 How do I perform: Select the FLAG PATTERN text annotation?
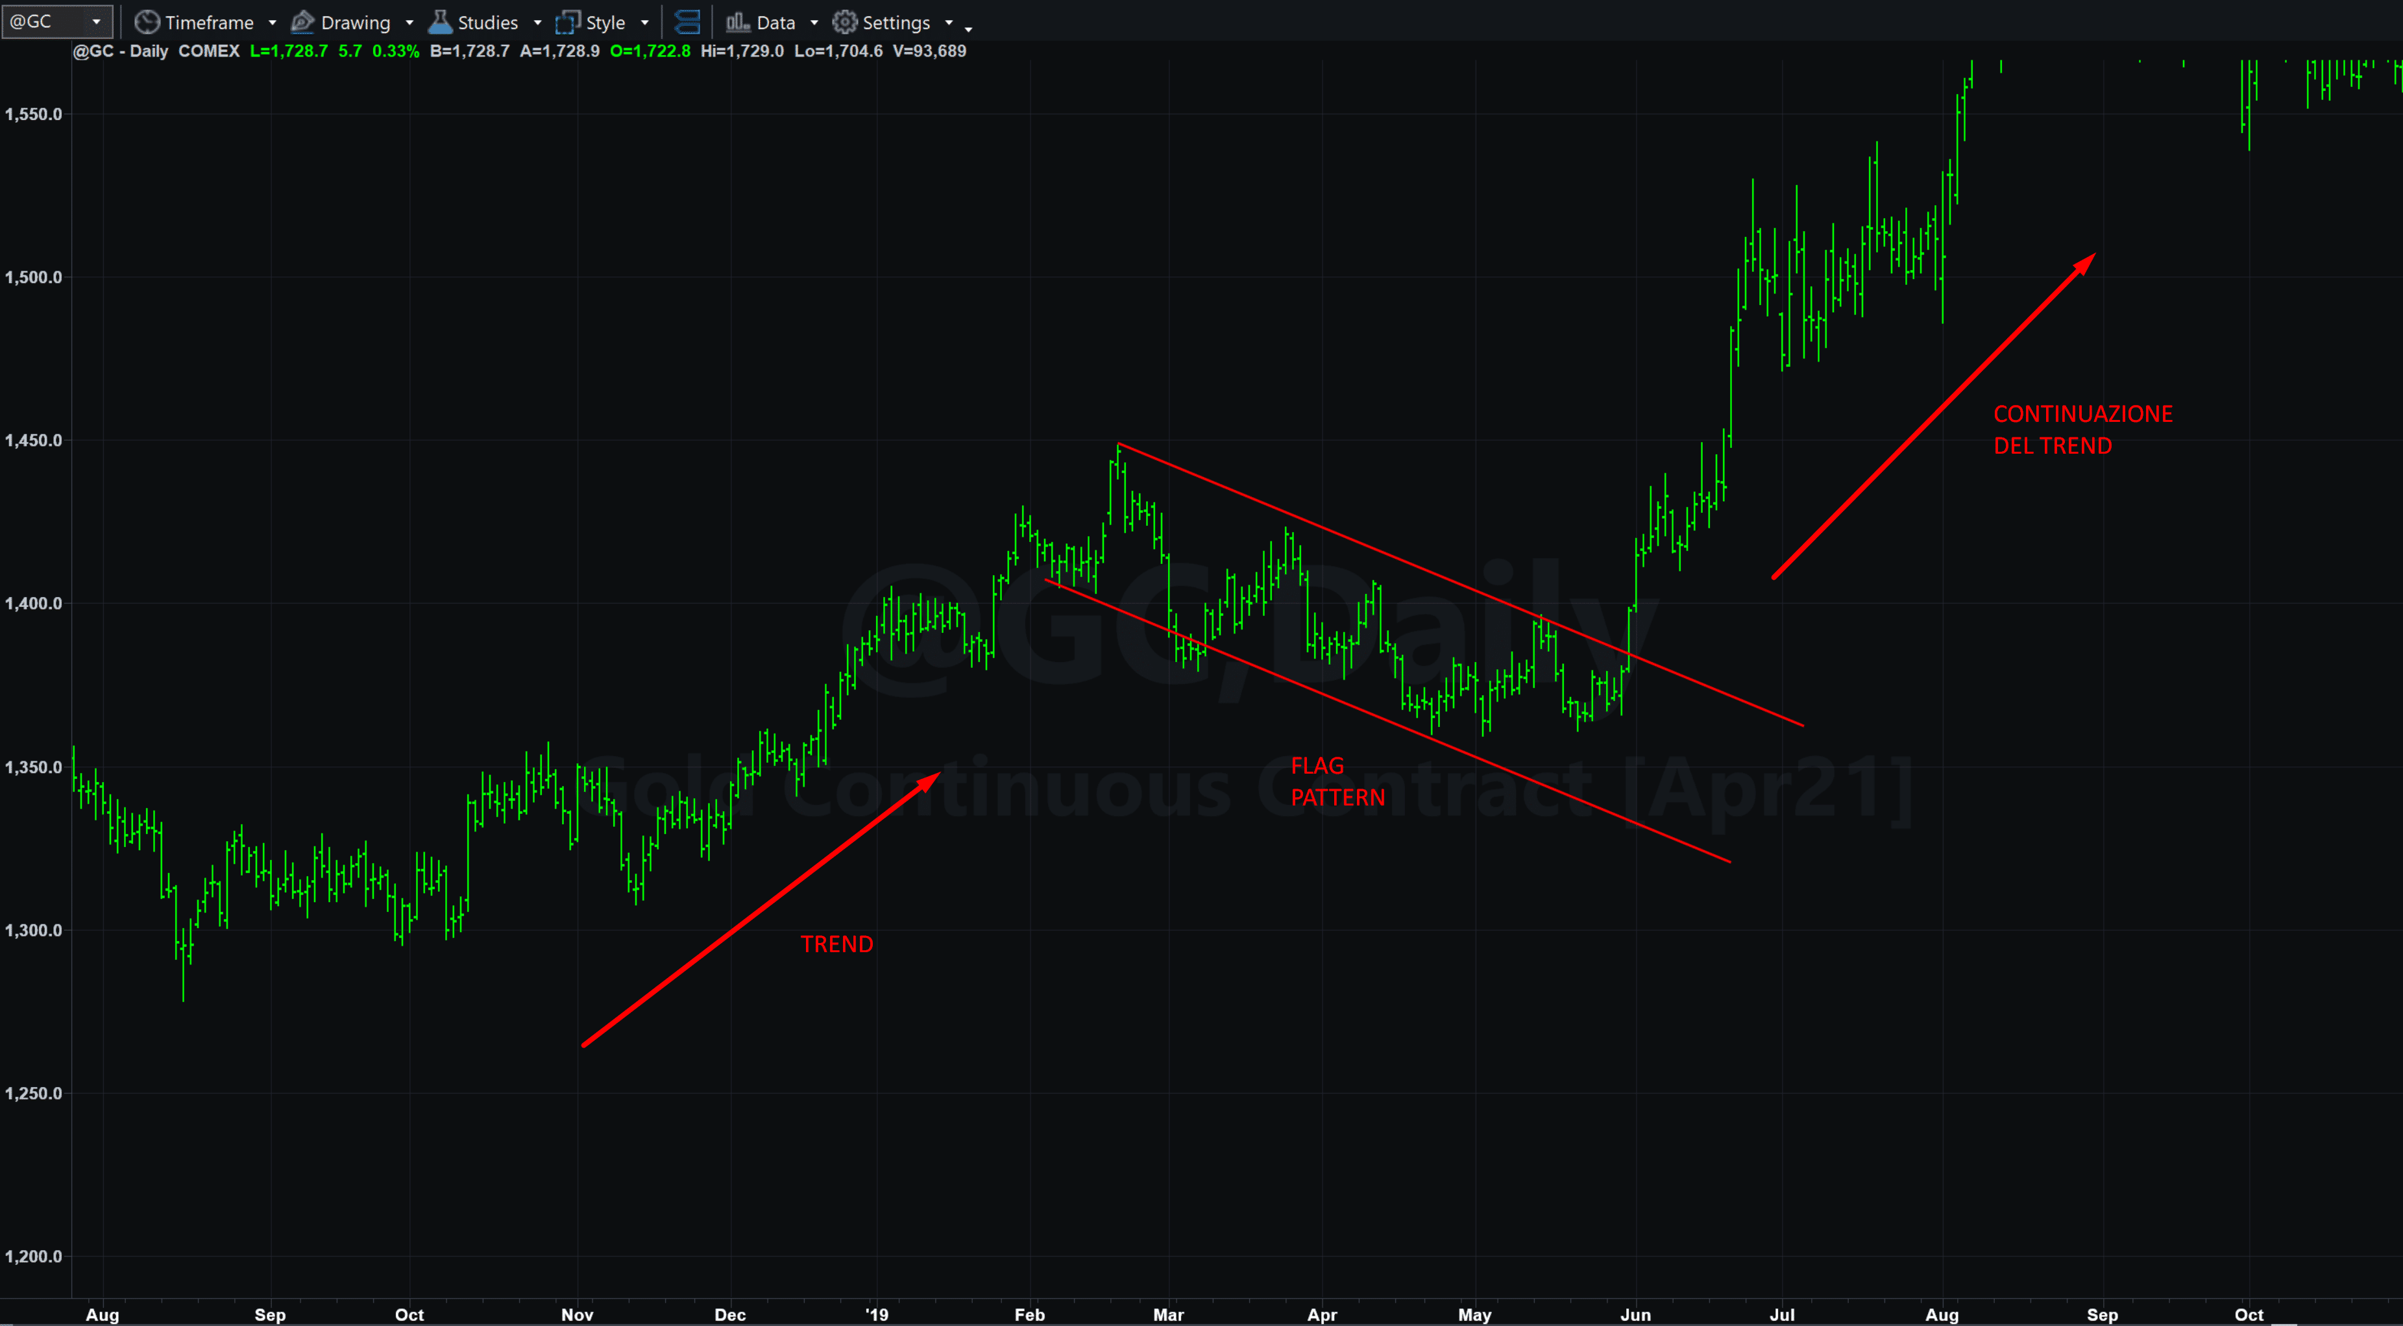point(1337,782)
